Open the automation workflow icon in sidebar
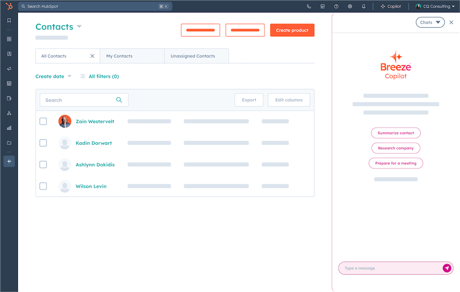Screen dimensions: 460x292 point(9,113)
